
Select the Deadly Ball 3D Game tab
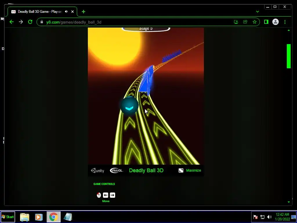coord(42,12)
